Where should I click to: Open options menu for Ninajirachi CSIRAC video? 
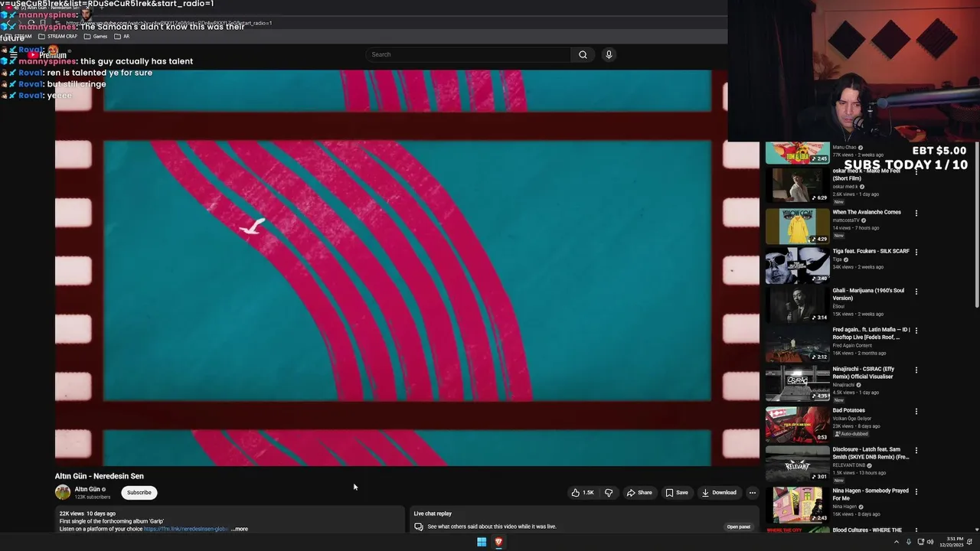pos(916,370)
